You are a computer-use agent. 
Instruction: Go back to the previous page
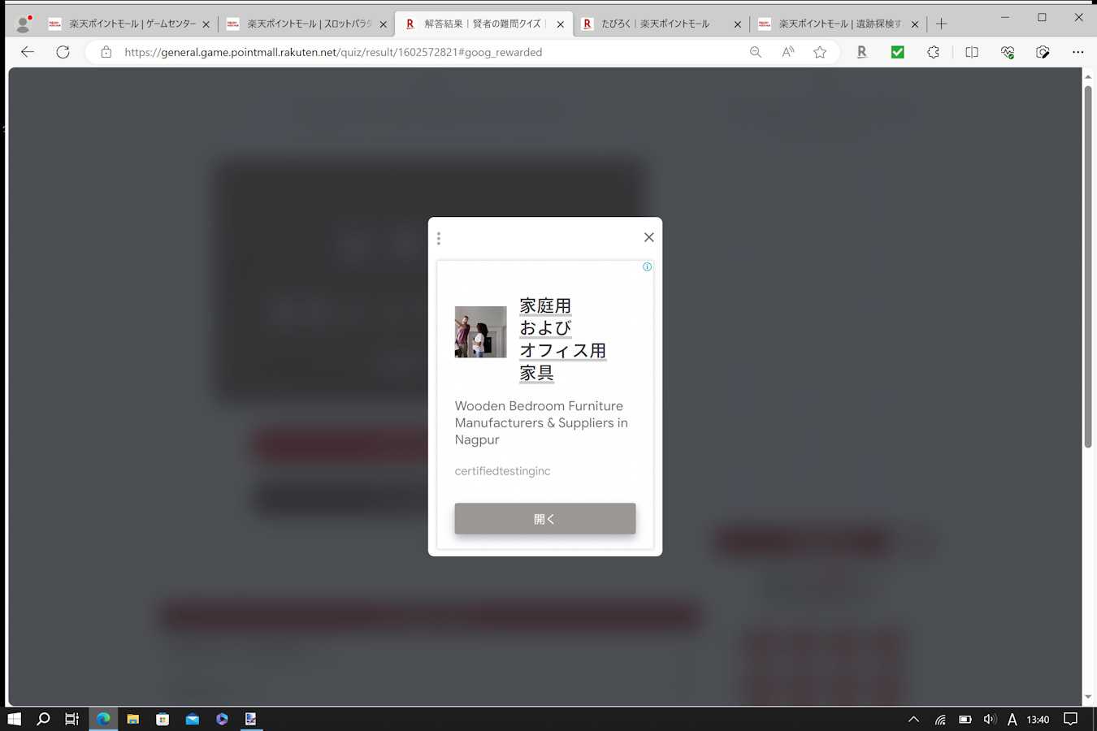point(28,52)
